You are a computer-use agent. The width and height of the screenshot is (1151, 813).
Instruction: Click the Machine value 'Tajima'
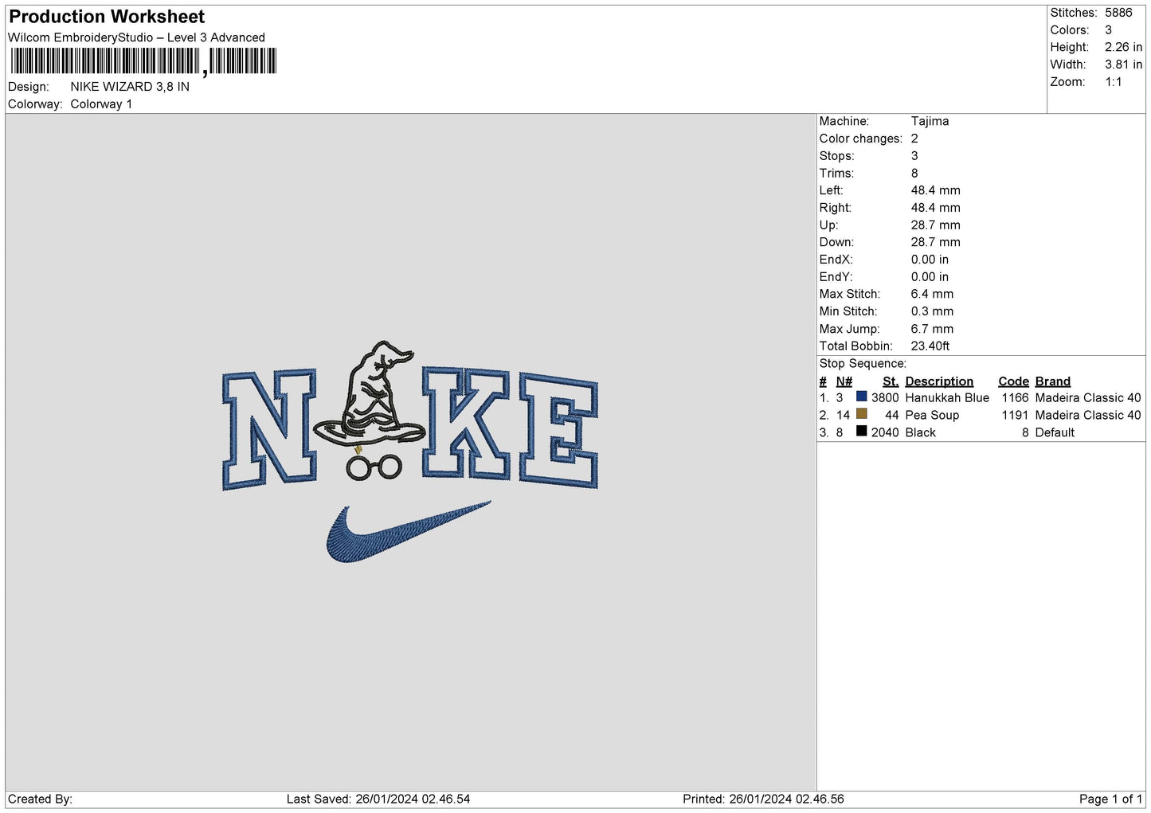pyautogui.click(x=930, y=122)
